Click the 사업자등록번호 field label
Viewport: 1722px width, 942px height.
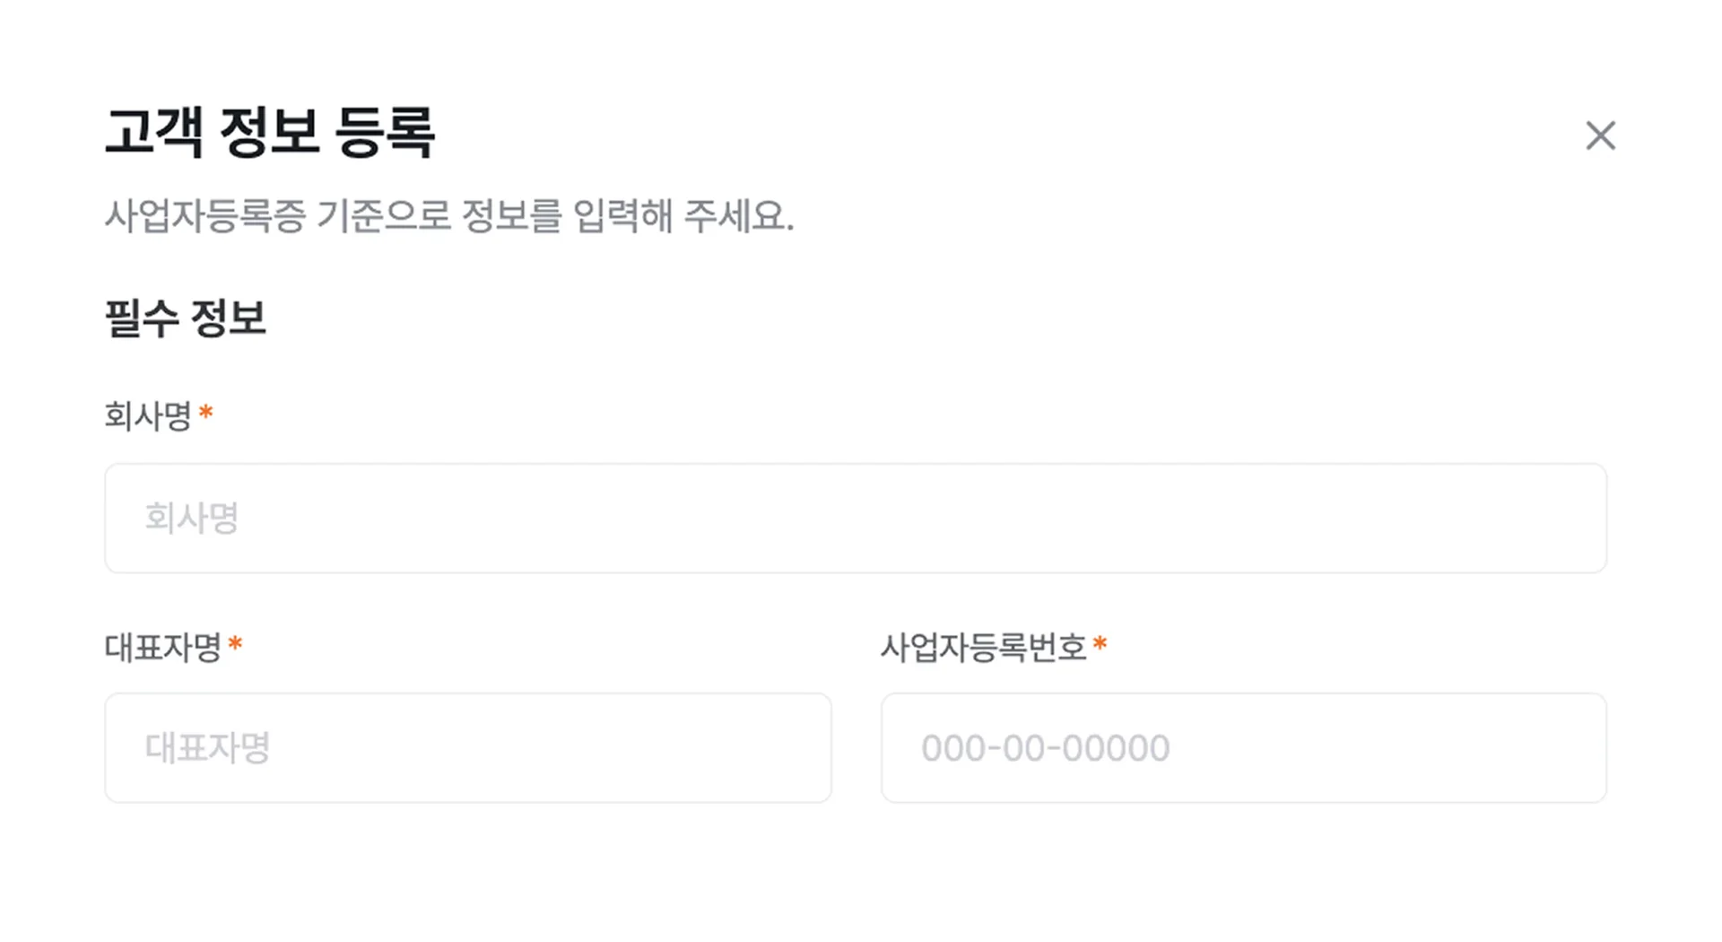(x=985, y=644)
